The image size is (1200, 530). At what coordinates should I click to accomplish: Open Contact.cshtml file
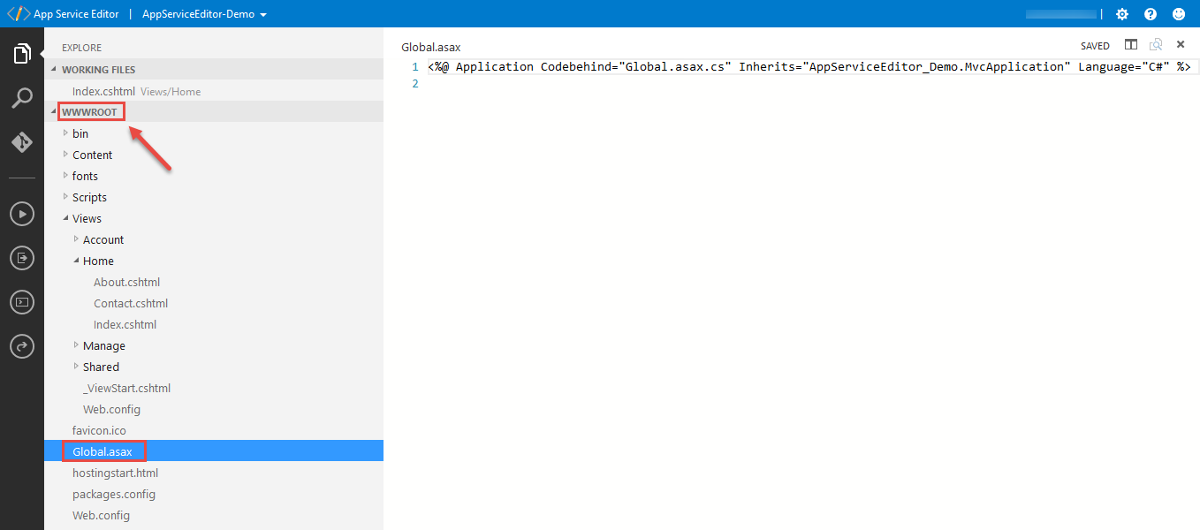click(131, 303)
